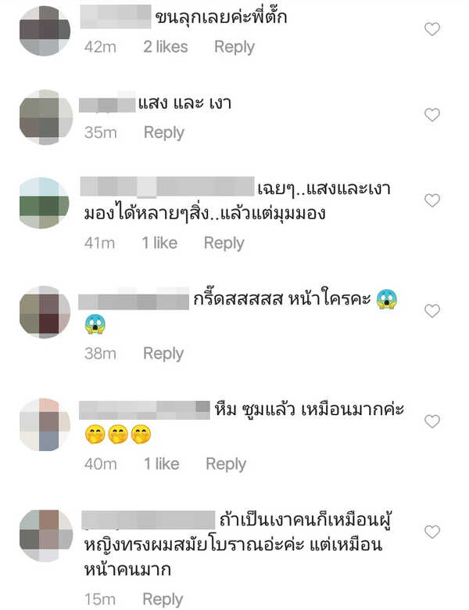This screenshot has height=610, width=469.
Task: Open avatar of the scream-emoji commenter
Action: [45, 312]
